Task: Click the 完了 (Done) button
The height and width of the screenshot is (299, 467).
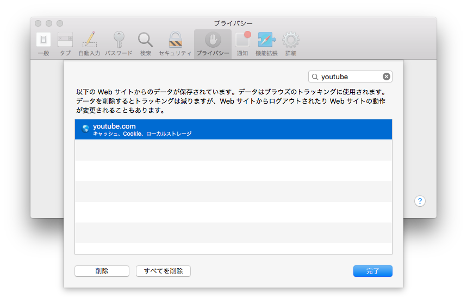Action: click(x=373, y=271)
